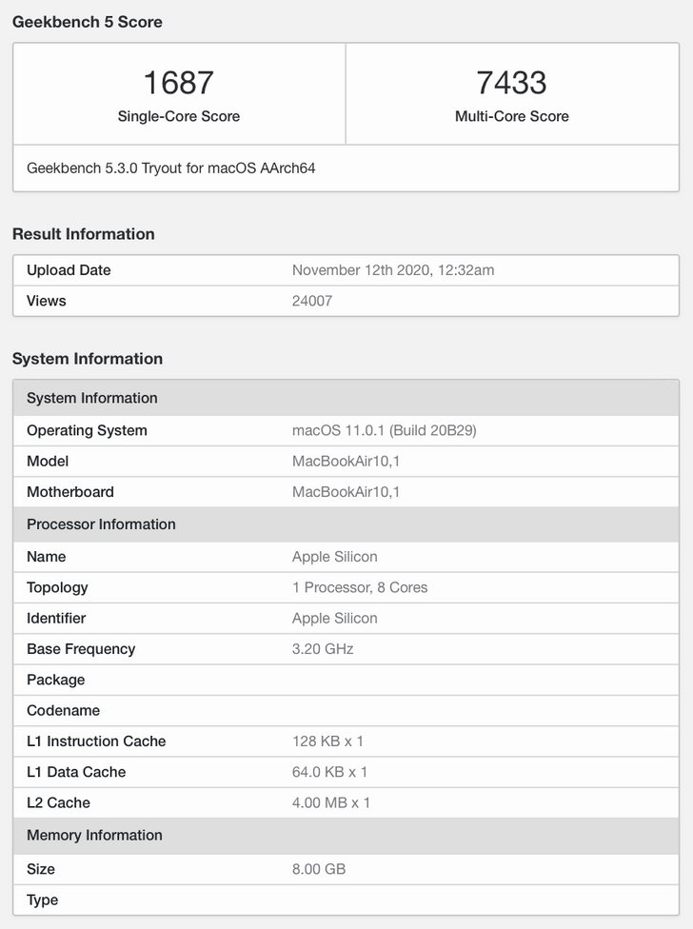
Task: Select the Multi-Core Score label
Action: [512, 116]
